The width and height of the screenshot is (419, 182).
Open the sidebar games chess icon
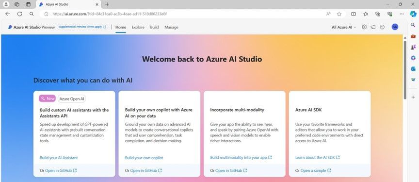point(413,47)
